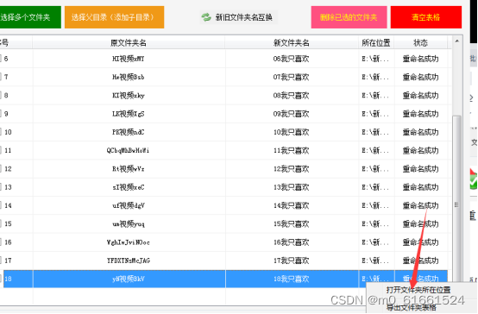Click the scrollbar up arrow above the table

tap(456, 41)
